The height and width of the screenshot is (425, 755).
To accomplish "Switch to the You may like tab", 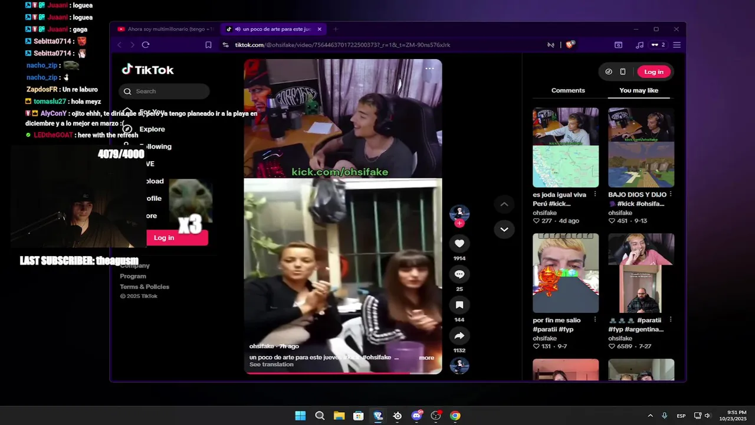I will tap(639, 90).
